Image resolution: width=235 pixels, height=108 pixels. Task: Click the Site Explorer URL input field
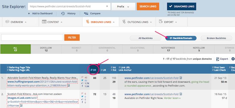coord(69,6)
